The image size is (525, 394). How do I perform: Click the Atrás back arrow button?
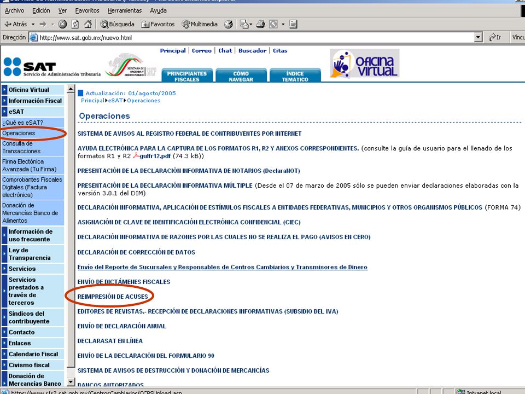coord(15,24)
